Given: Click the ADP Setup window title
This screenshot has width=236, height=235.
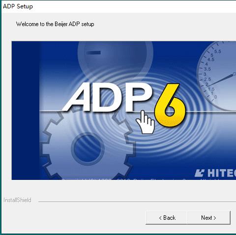Looking at the screenshot, I should [18, 6].
